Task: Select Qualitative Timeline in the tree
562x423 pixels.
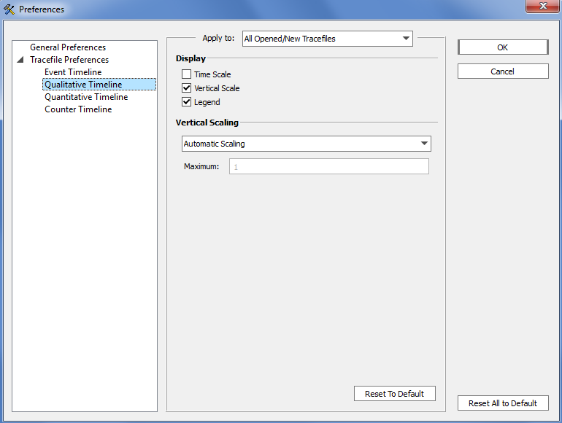Action: (99, 85)
